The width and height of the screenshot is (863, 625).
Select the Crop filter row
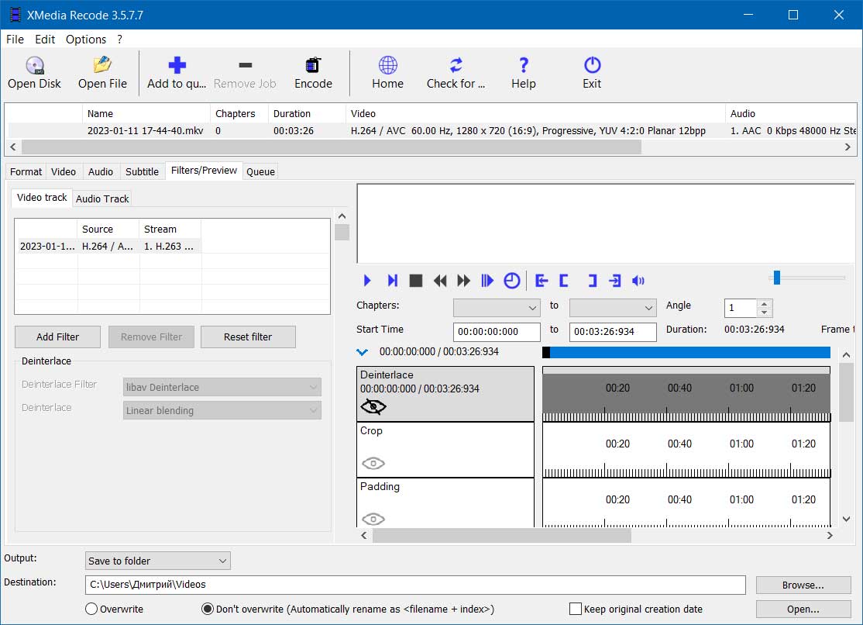(445, 450)
